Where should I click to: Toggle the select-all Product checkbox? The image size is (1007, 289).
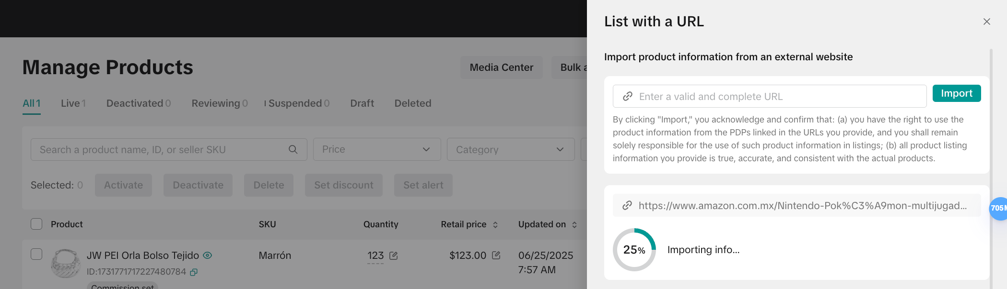[36, 224]
